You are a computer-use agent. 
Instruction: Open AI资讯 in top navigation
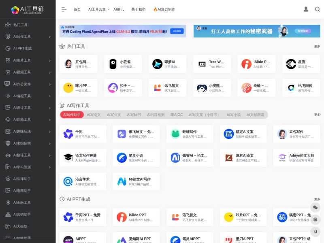[x=118, y=9]
